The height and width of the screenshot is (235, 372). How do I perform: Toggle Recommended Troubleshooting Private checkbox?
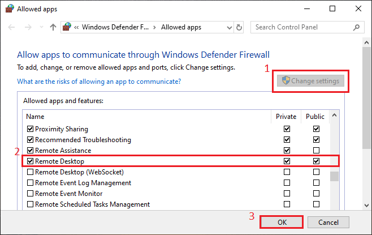point(287,139)
